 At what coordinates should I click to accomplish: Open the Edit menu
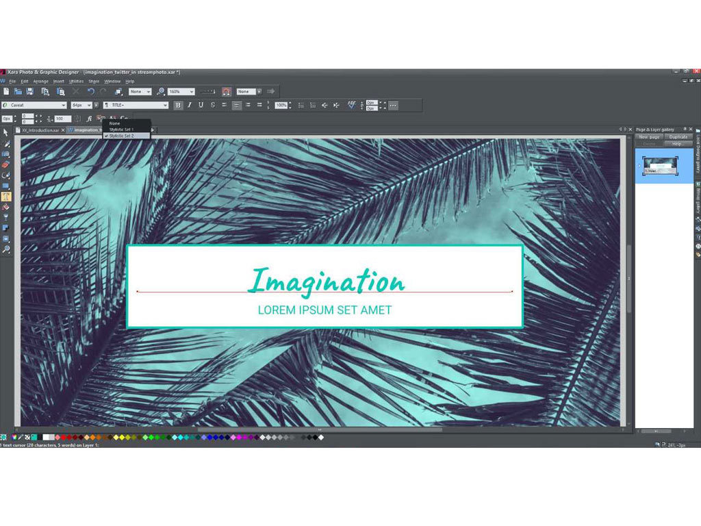pyautogui.click(x=25, y=82)
